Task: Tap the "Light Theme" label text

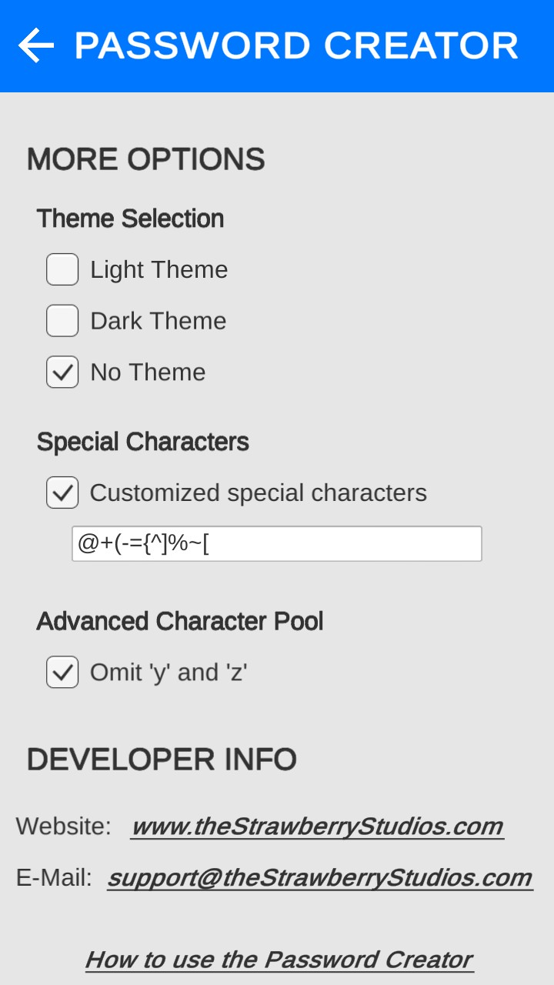Action: tap(159, 269)
